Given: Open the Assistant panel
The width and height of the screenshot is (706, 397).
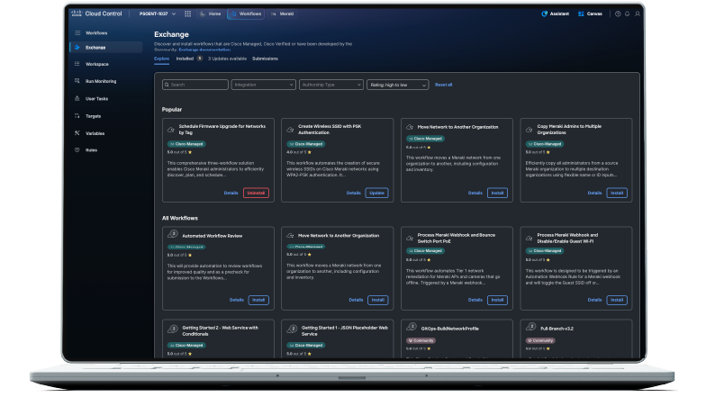Looking at the screenshot, I should click(555, 14).
